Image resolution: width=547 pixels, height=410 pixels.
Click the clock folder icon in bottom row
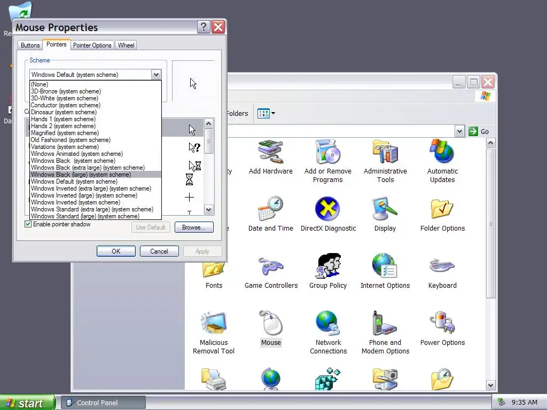click(x=442, y=379)
